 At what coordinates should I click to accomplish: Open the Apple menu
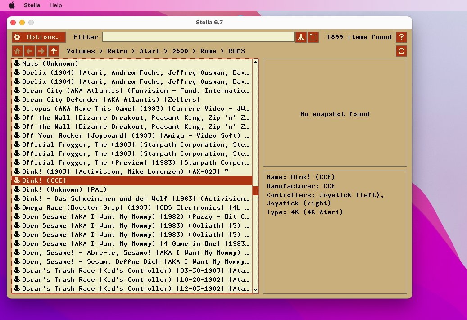click(x=12, y=5)
